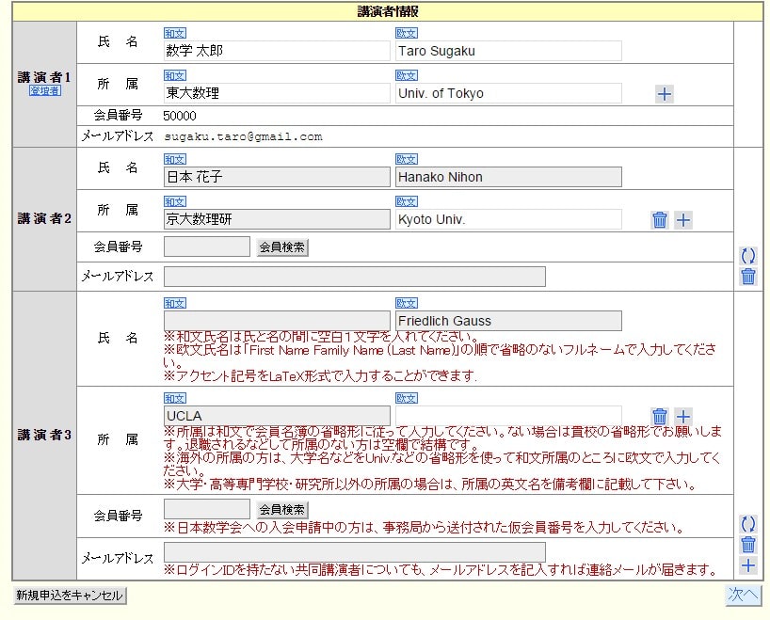Image resolution: width=770 pixels, height=620 pixels.
Task: Select the Friedlich Gauss name field
Action: pyautogui.click(x=508, y=321)
